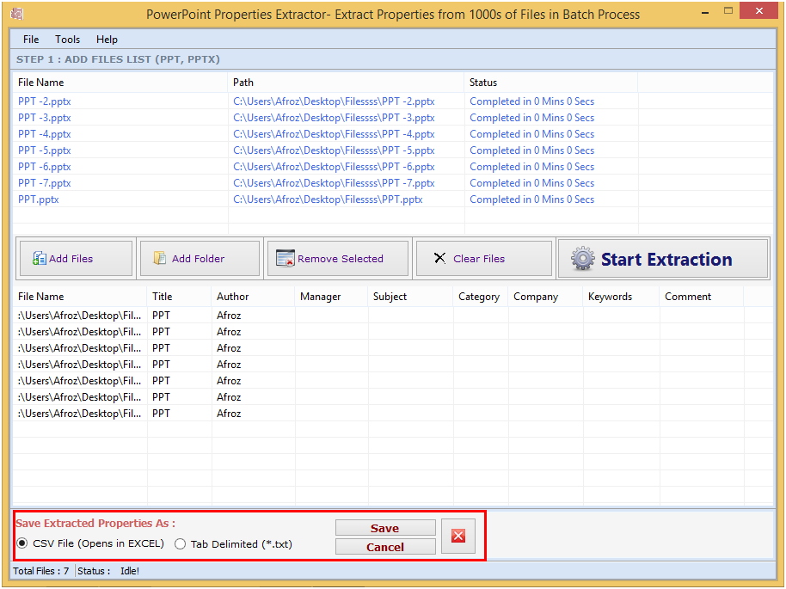Click the first row's PPT title cell

pos(161,316)
